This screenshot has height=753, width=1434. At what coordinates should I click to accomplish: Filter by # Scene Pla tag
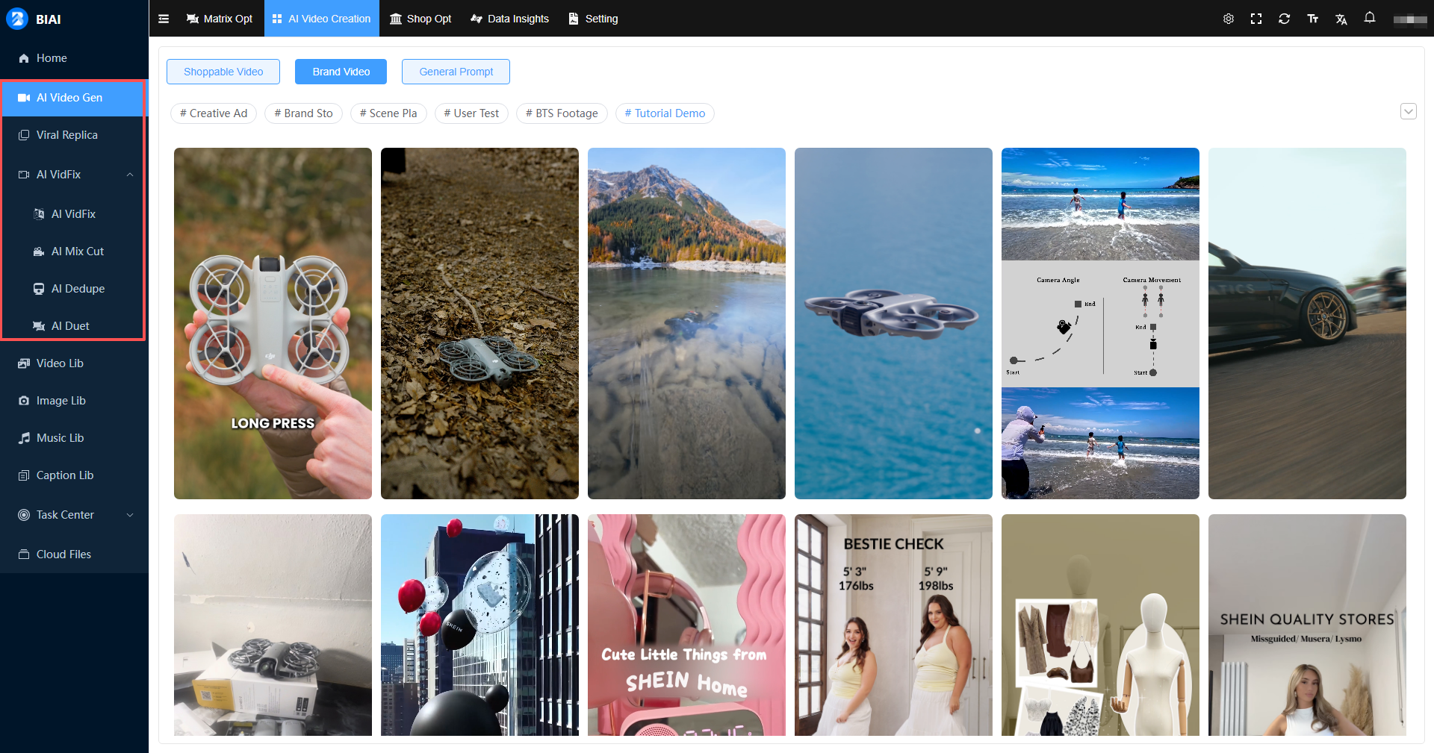click(388, 113)
